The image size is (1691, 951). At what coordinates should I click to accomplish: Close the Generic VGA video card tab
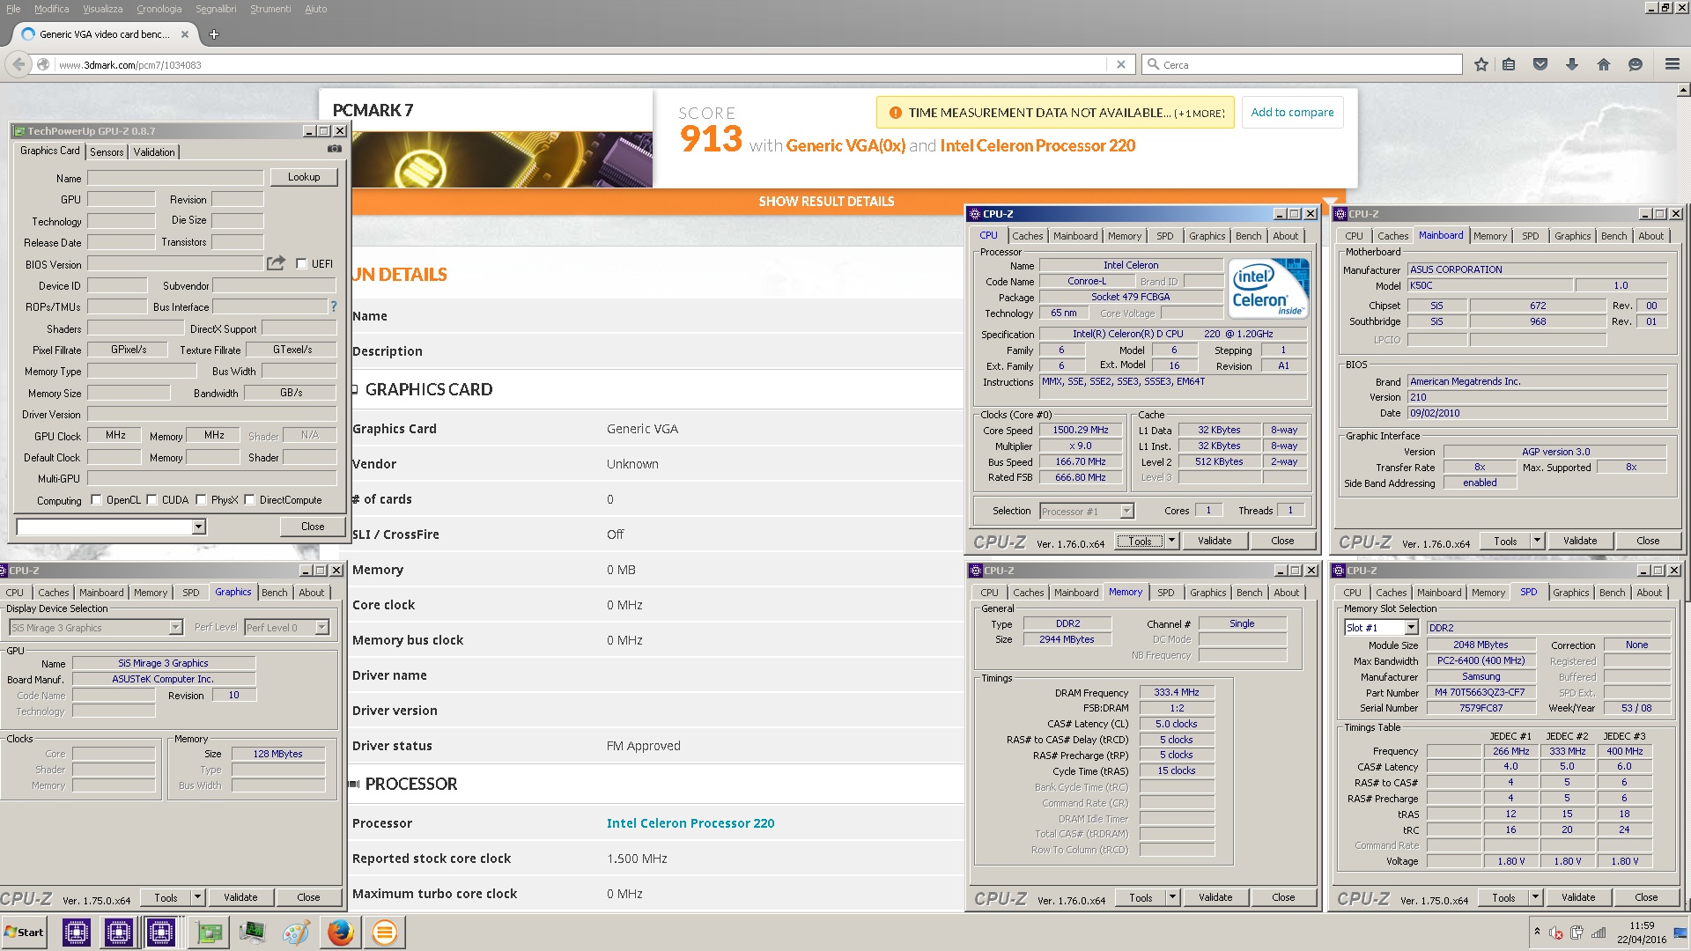pyautogui.click(x=185, y=34)
